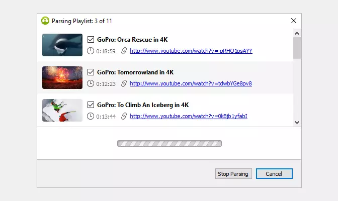The height and width of the screenshot is (201, 338).
Task: Select the To Climb An Iceberg thumbnail
Action: coord(62,111)
